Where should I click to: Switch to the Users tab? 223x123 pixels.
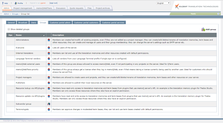34,22
